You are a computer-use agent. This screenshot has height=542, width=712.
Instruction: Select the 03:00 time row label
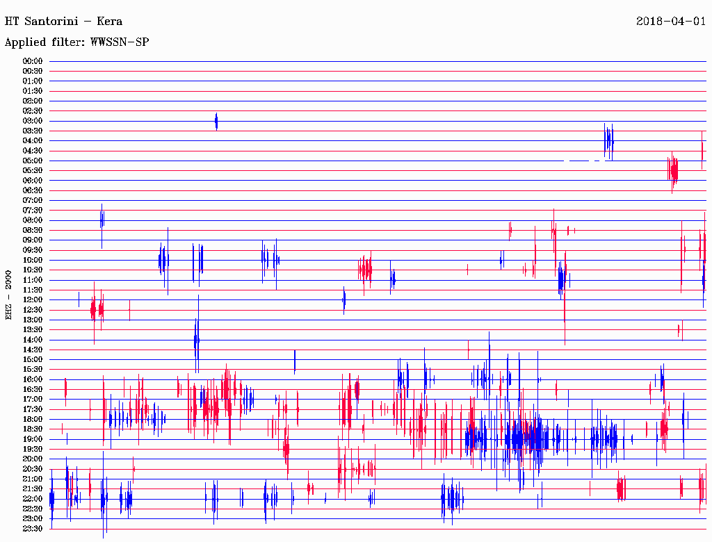33,121
